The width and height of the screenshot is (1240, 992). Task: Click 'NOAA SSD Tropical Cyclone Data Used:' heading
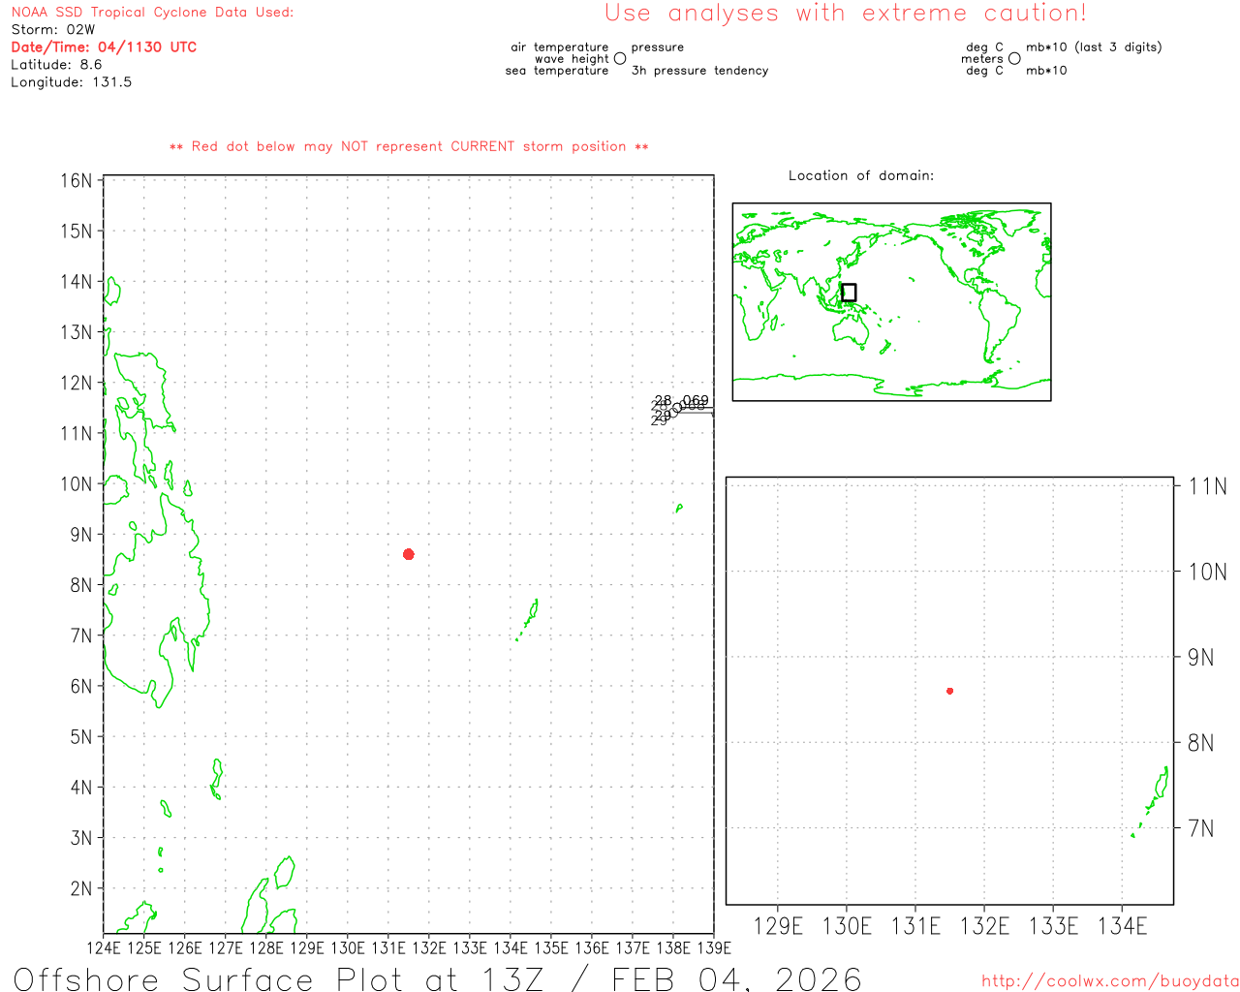[152, 13]
